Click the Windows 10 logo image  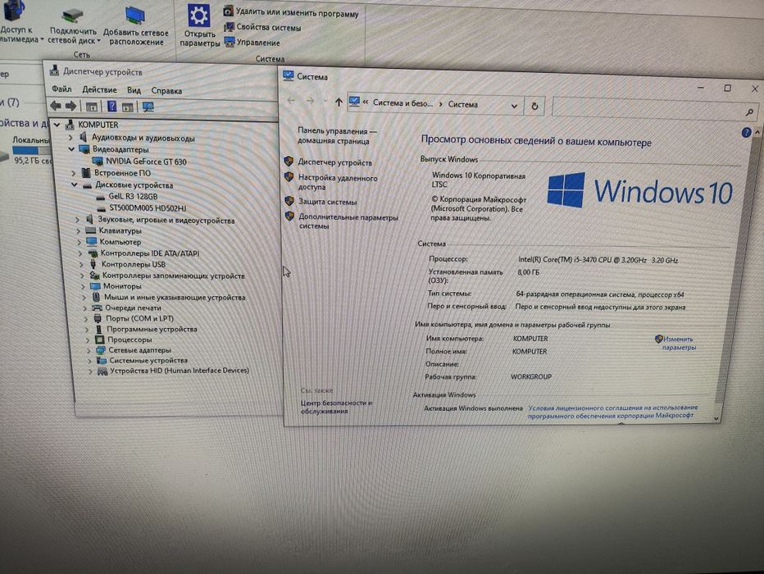coord(639,190)
